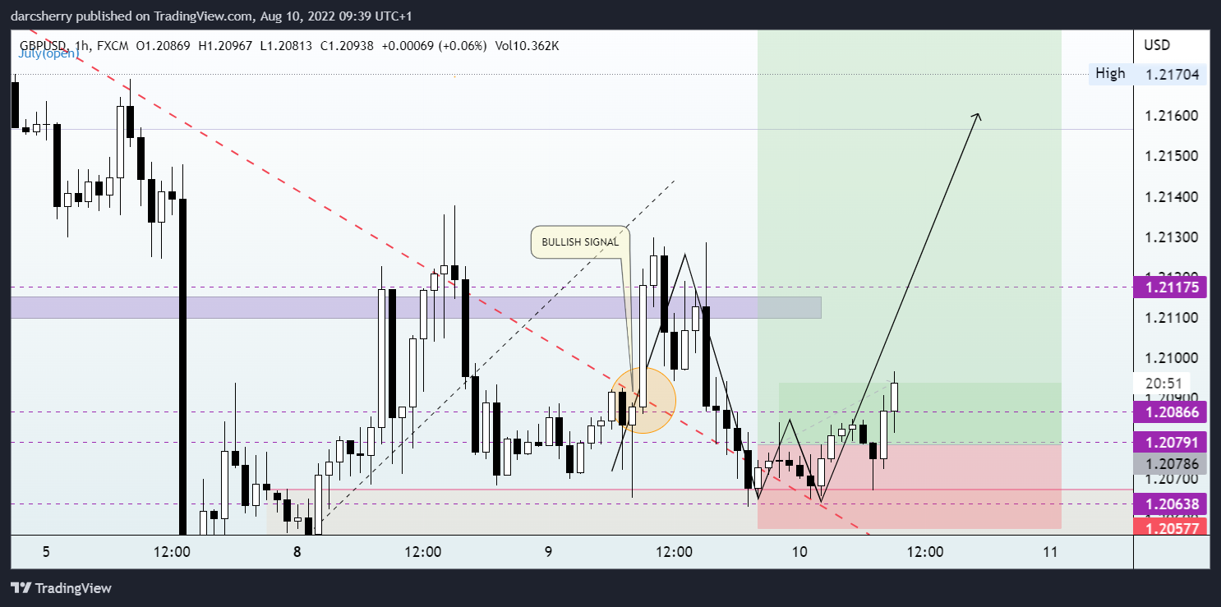Screen dimensions: 1221x607
Task: Click the 1.21500 price axis tick
Action: pos(1170,156)
